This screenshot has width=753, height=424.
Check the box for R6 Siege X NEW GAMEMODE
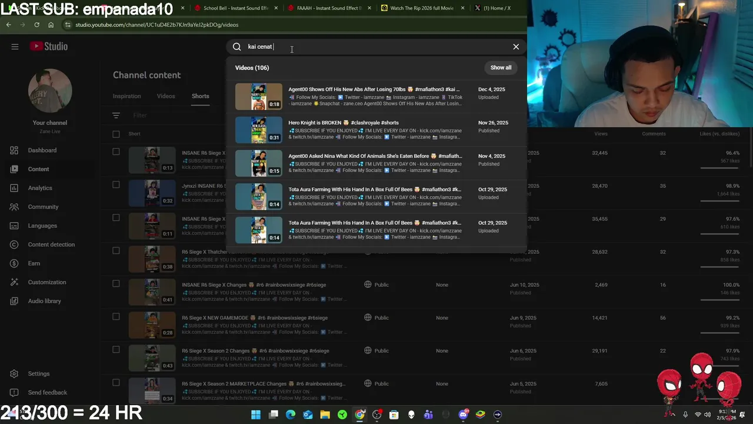click(116, 316)
